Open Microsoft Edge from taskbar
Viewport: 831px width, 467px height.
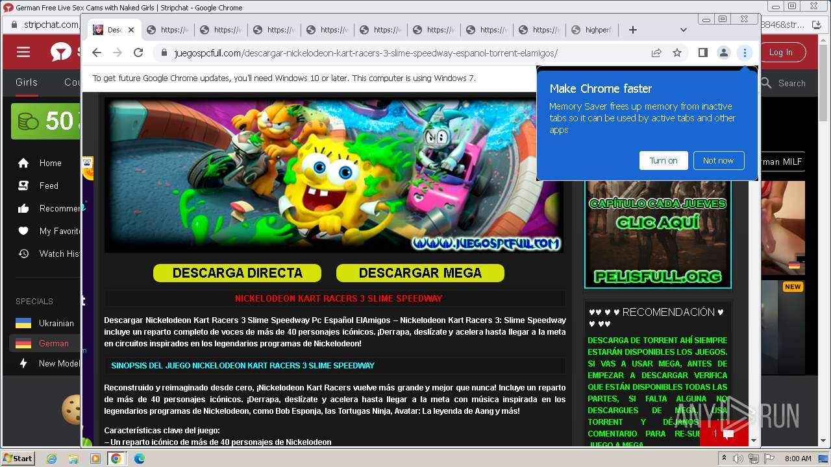click(140, 459)
